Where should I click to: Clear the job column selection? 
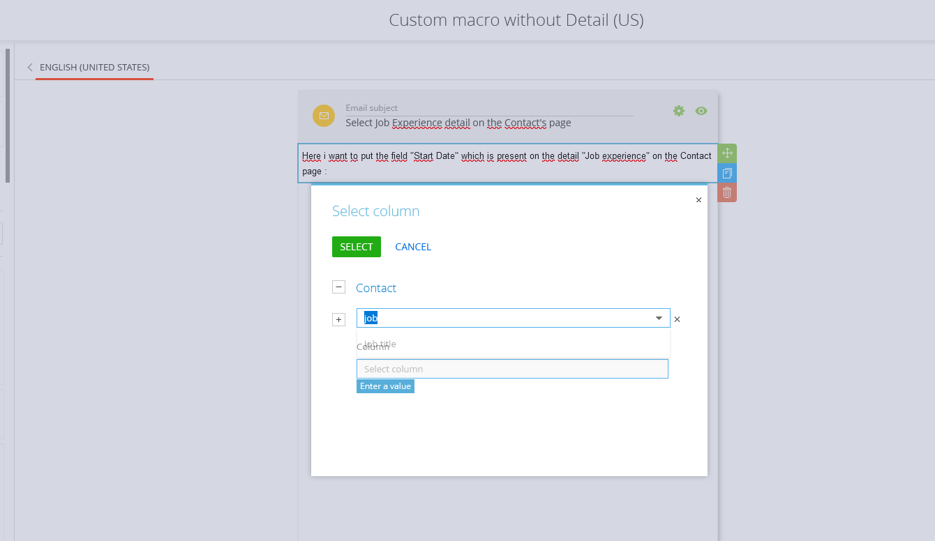[677, 319]
